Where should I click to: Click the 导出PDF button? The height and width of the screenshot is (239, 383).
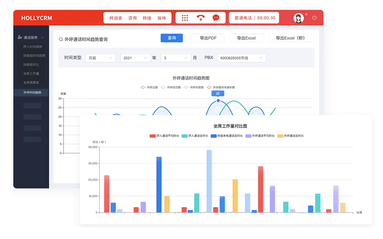(x=207, y=38)
